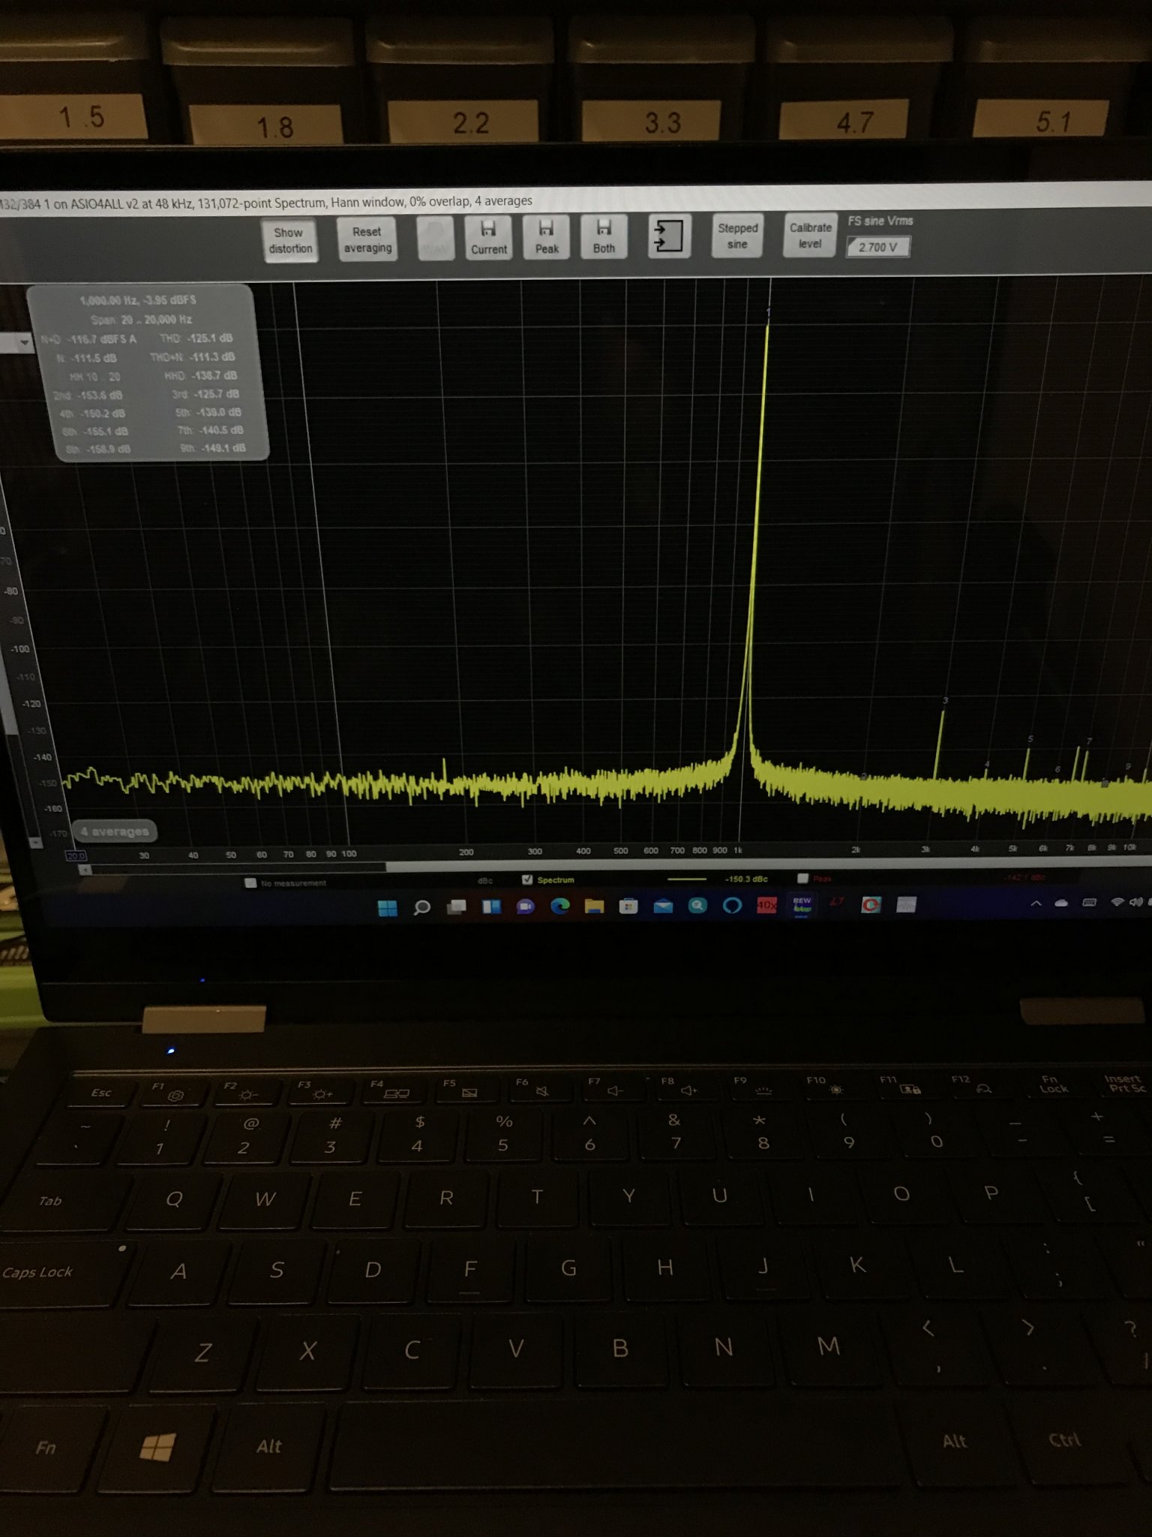This screenshot has height=1537, width=1152.
Task: Click the red 40x taskbar icon
Action: pos(766,905)
